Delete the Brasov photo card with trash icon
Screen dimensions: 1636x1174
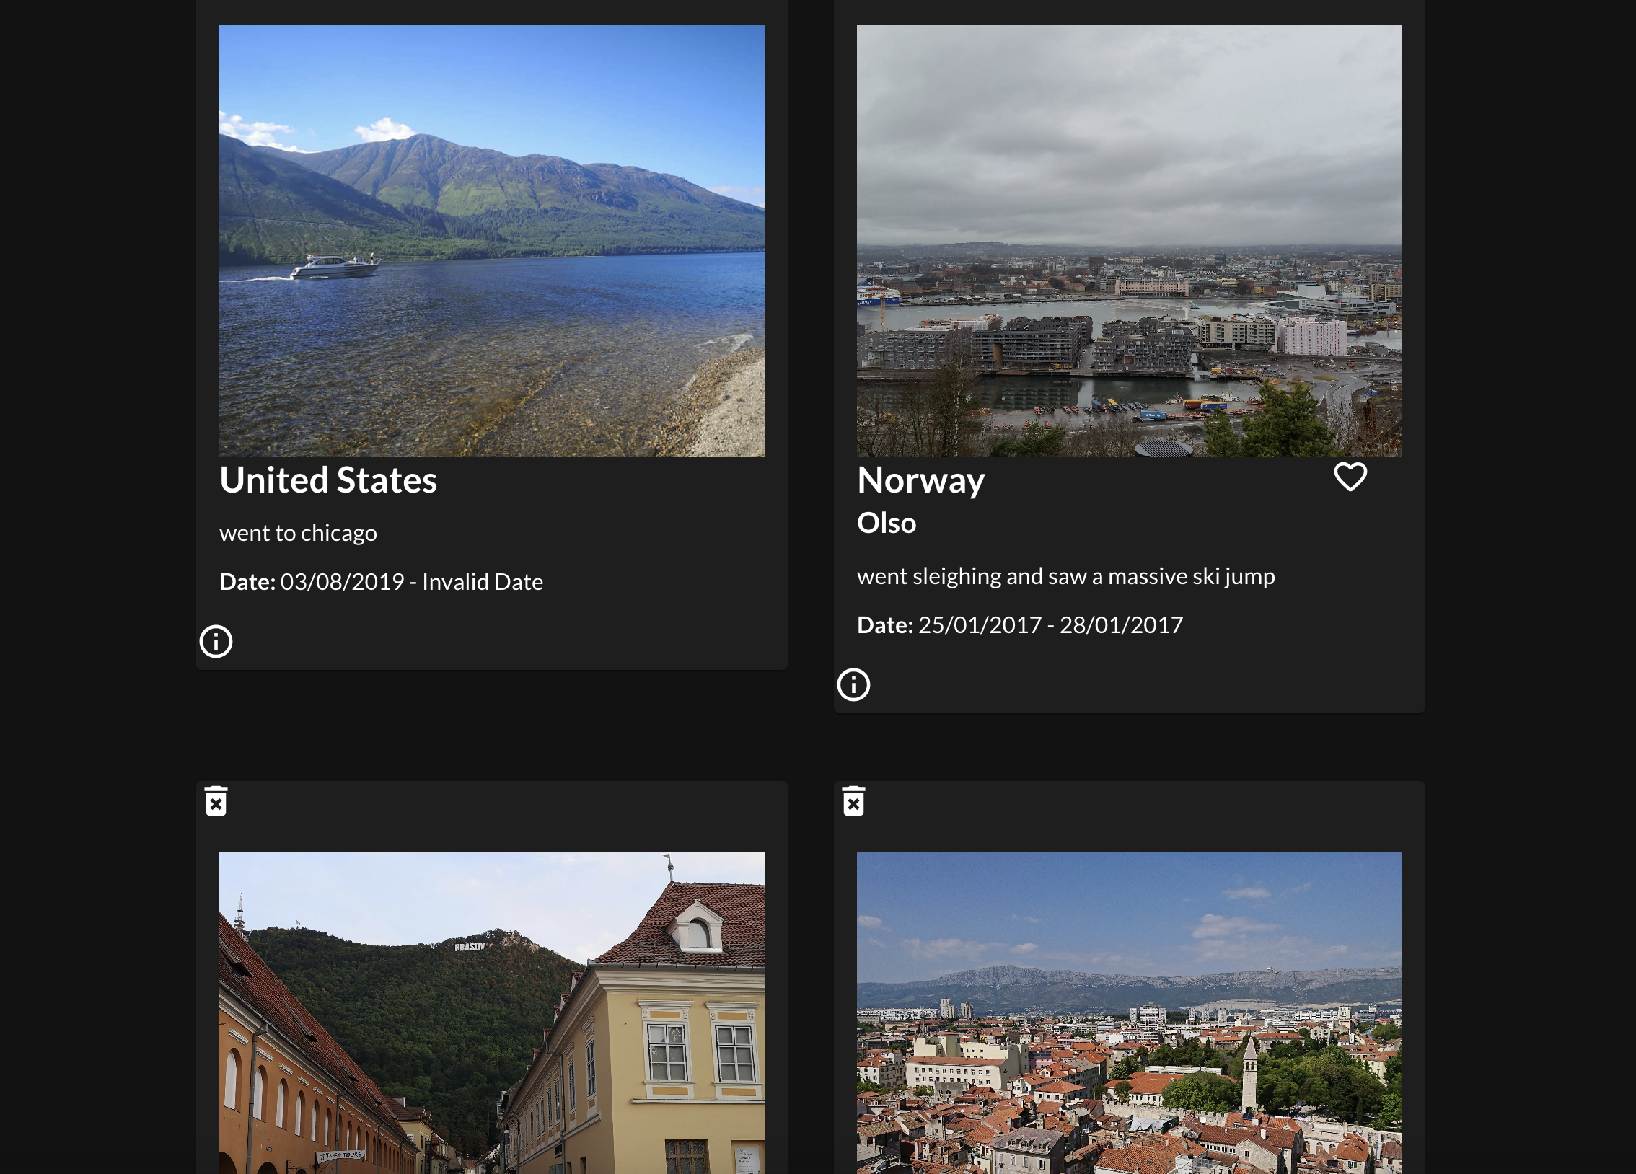(216, 801)
